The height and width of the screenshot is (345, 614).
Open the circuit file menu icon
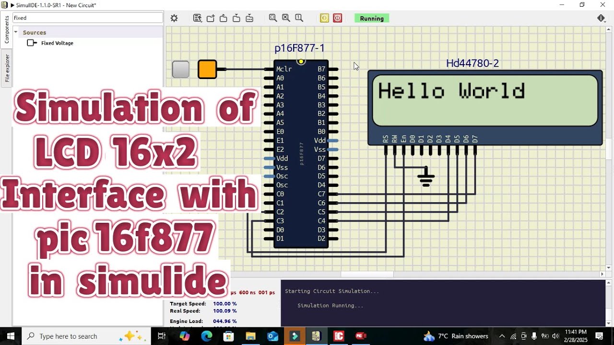197,18
